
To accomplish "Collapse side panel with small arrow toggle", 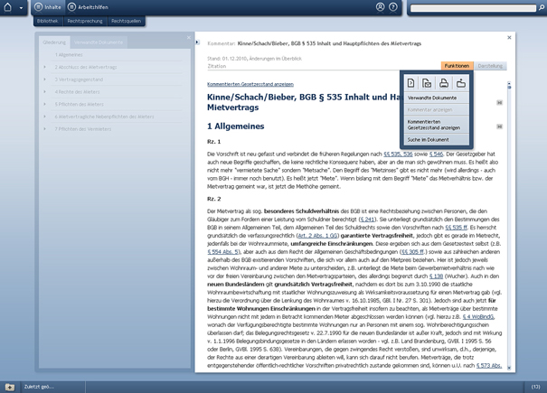I will tap(197, 42).
